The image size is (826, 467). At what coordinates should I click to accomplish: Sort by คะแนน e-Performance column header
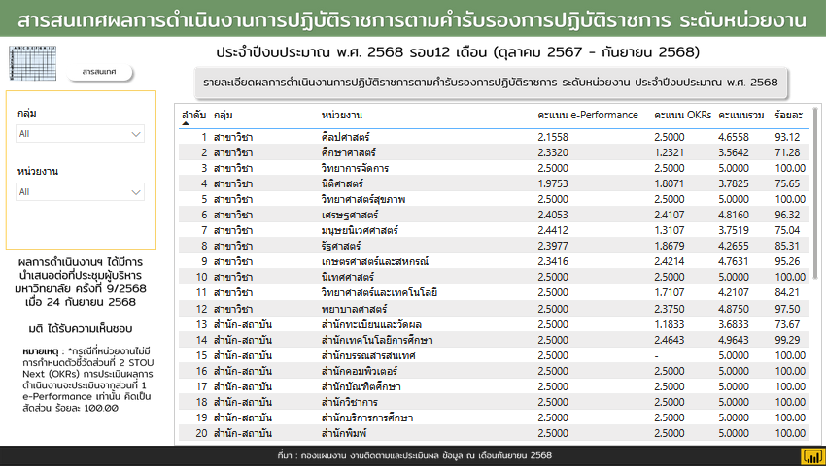[587, 116]
